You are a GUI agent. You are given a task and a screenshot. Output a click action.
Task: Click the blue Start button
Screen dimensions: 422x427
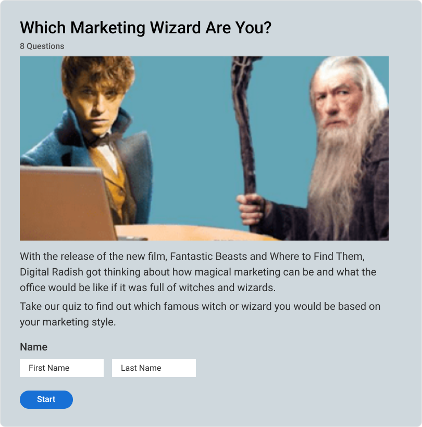click(x=46, y=399)
